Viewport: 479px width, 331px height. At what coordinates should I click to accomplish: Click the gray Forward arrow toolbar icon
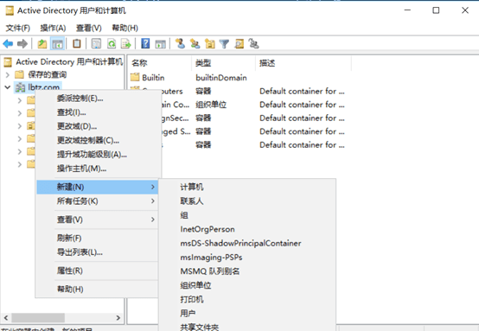point(22,44)
